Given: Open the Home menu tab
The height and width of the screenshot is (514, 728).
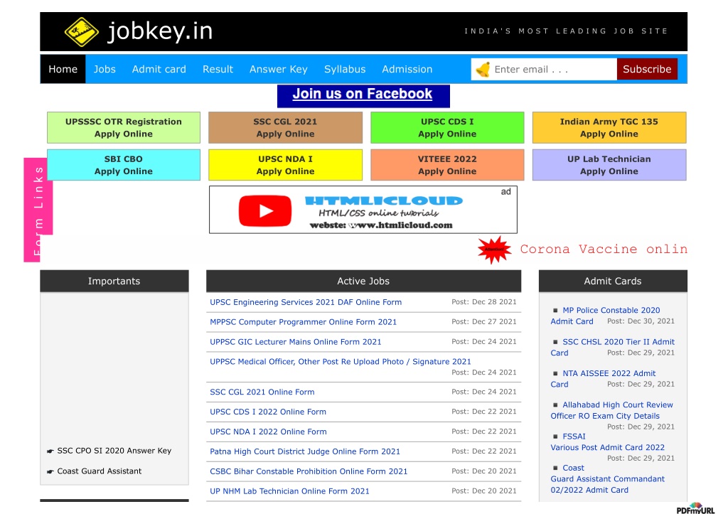Looking at the screenshot, I should coord(63,69).
